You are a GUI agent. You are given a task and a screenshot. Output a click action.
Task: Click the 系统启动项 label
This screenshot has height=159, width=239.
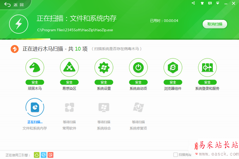coord(138,88)
